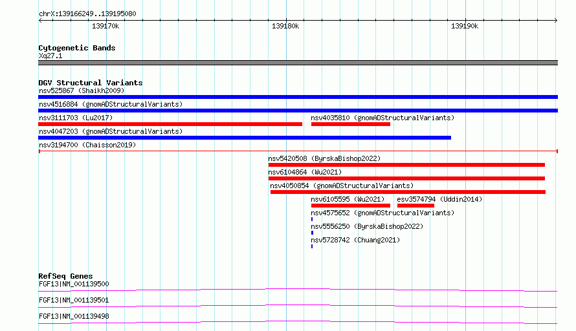This screenshot has width=576, height=331.
Task: Select the Cytogenetic Bands track title
Action: (77, 48)
